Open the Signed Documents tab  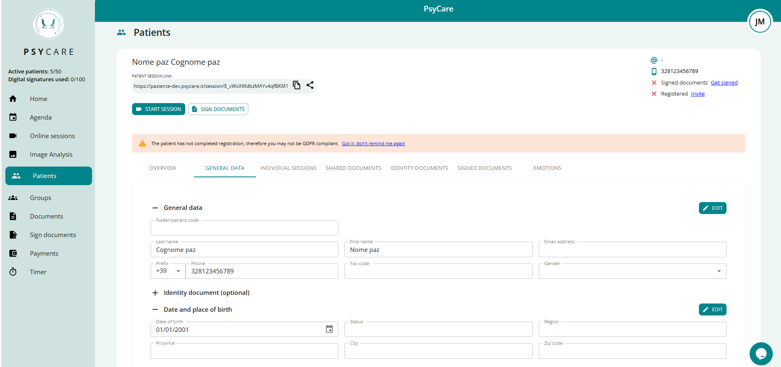click(x=484, y=168)
